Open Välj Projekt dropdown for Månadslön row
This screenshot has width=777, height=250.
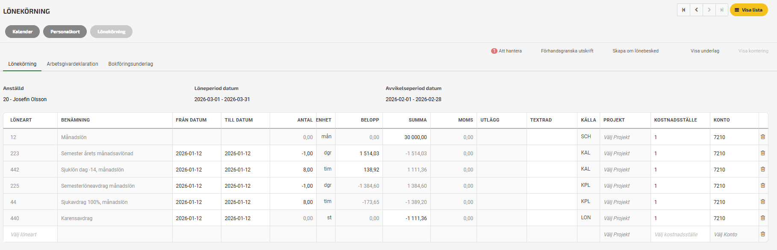pyautogui.click(x=616, y=137)
